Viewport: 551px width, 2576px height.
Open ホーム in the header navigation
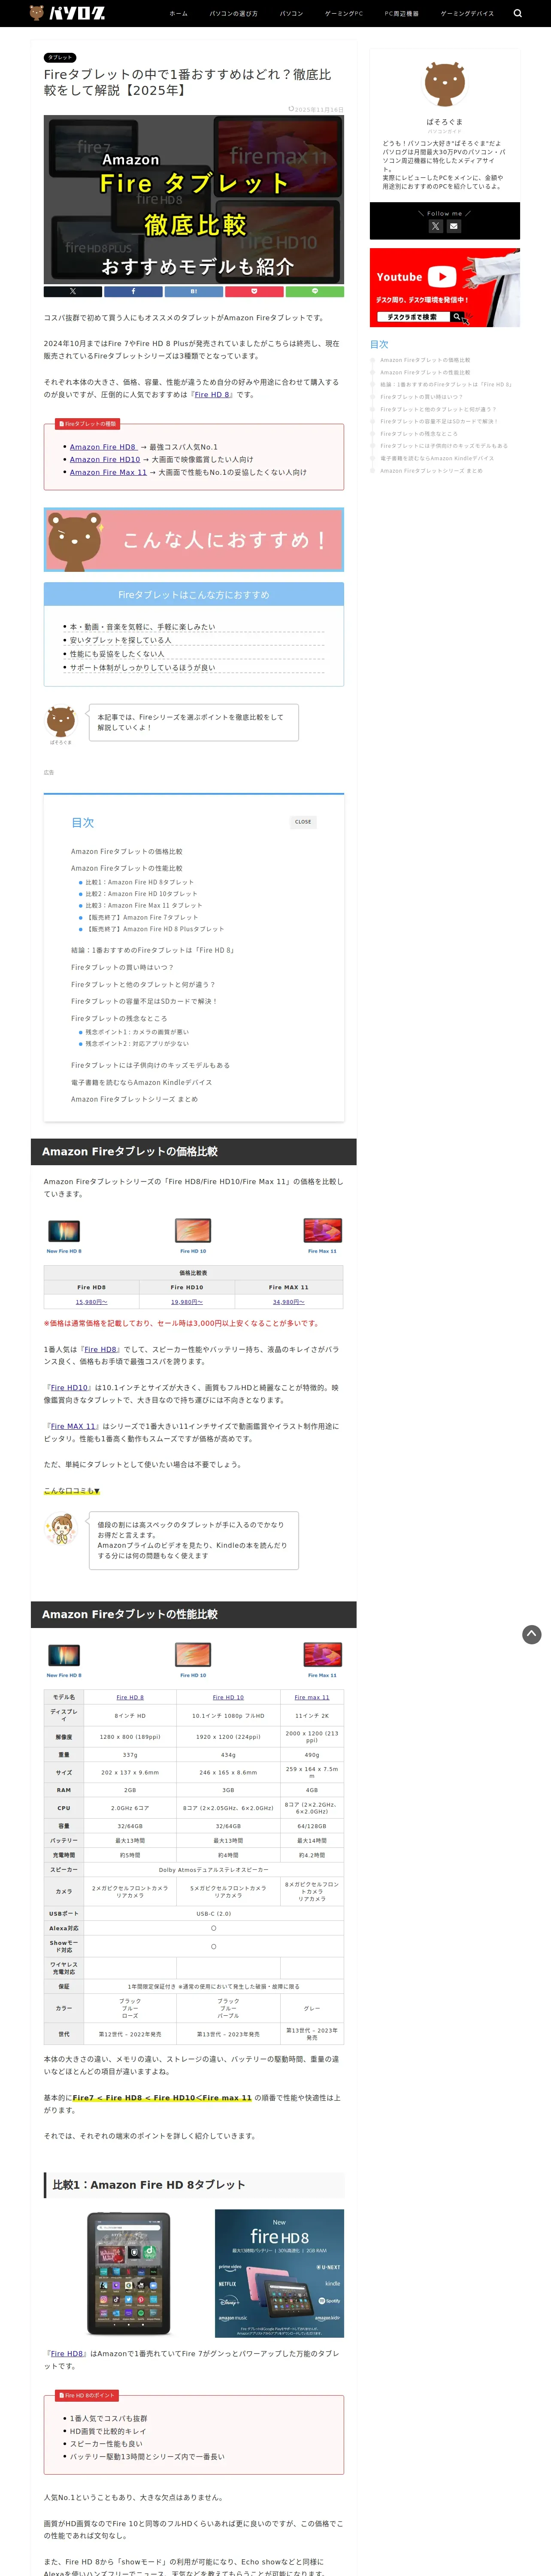(178, 14)
